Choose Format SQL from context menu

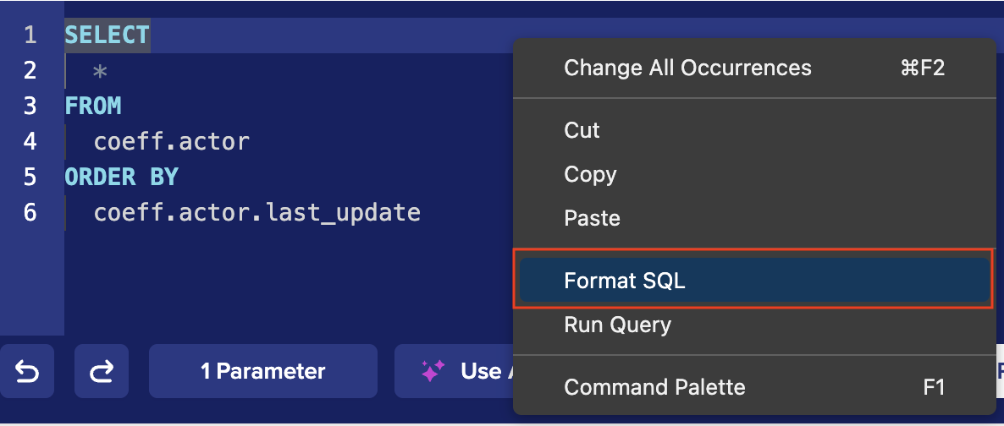pyautogui.click(x=625, y=281)
